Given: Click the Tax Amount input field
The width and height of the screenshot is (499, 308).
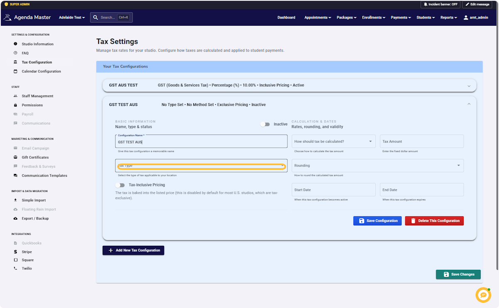Looking at the screenshot, I should pos(422,142).
